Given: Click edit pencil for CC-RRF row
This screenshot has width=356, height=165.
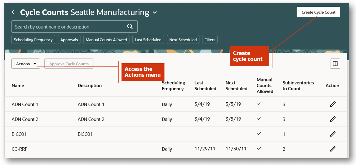Looking at the screenshot, I should pyautogui.click(x=333, y=149).
